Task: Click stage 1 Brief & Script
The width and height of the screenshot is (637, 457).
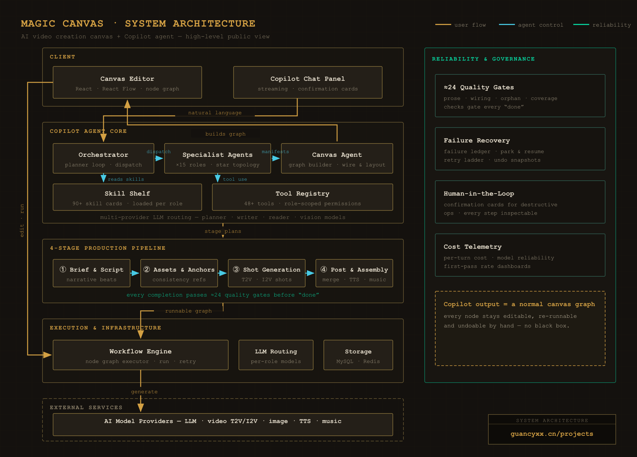Action: pyautogui.click(x=92, y=273)
